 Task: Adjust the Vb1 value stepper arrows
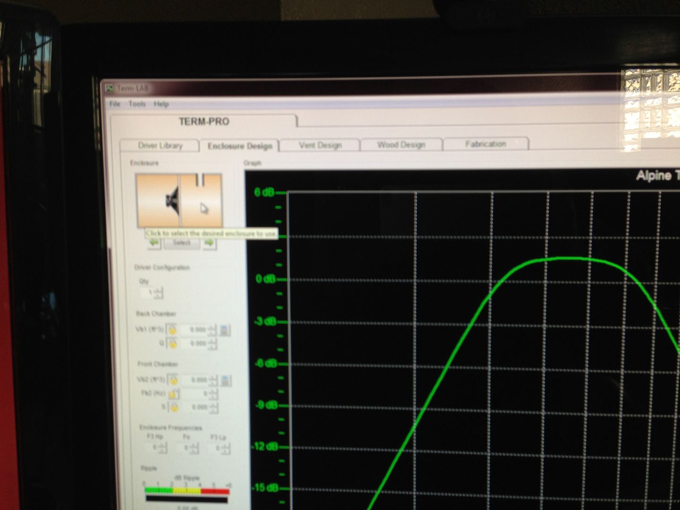tap(212, 330)
